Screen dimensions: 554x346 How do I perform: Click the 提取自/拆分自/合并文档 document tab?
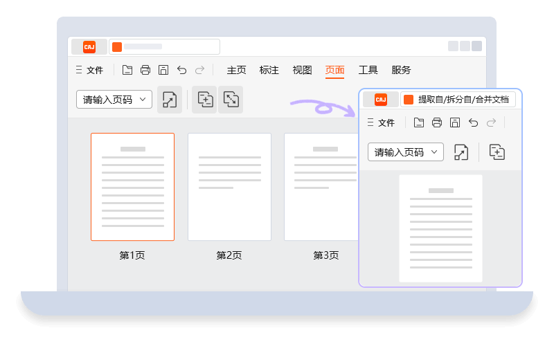[458, 99]
